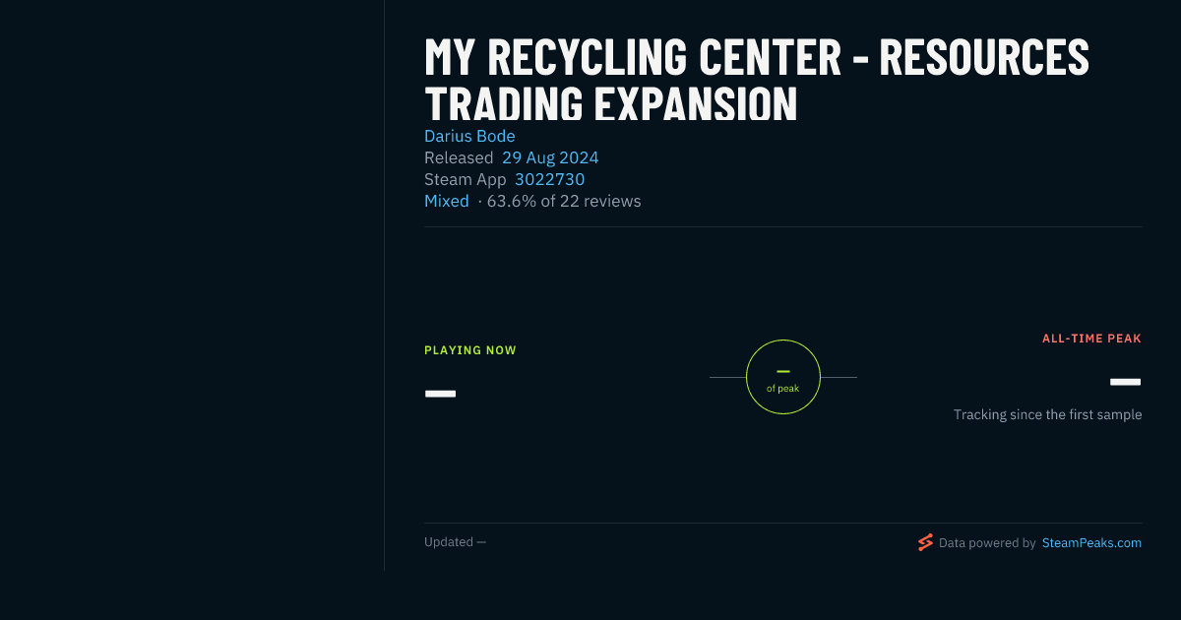Click the empty left thumbnail panel
The image size is (1181, 620).
192,285
